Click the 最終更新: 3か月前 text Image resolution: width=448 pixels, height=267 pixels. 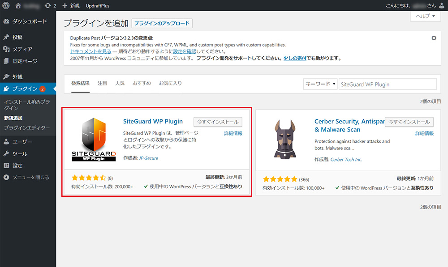[224, 177]
